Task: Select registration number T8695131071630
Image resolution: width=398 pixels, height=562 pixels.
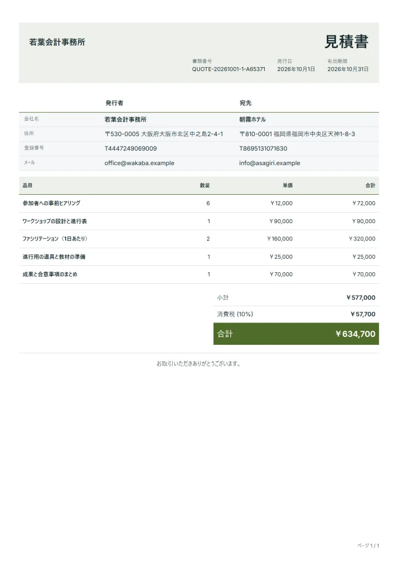Action: (263, 149)
